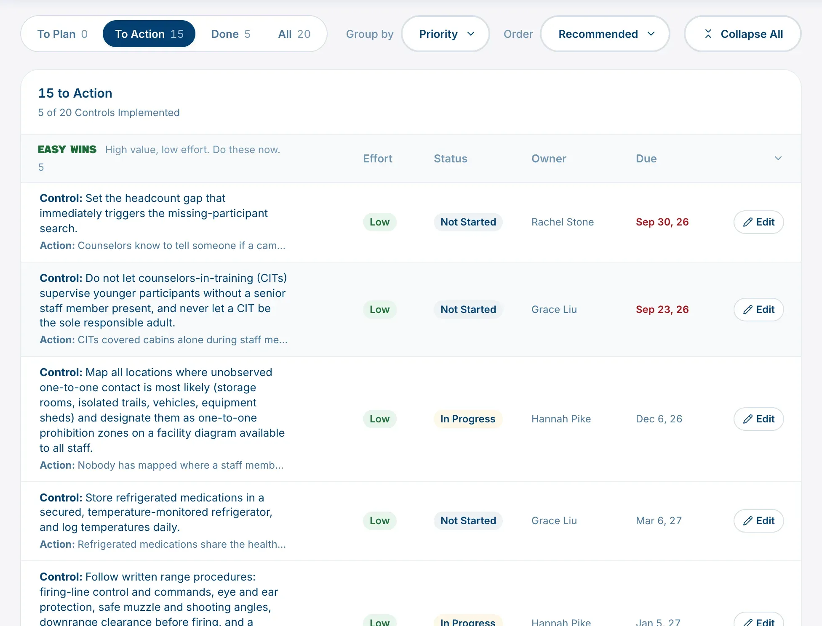
Task: Click the EASY WINS group label
Action: [x=67, y=150]
